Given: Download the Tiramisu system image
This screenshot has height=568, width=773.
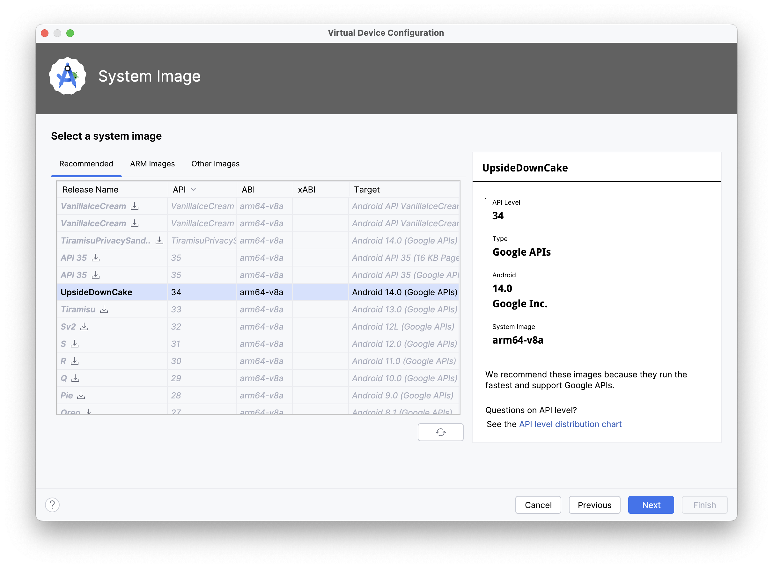Looking at the screenshot, I should click(104, 309).
